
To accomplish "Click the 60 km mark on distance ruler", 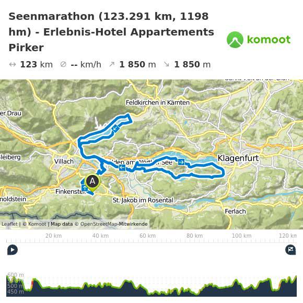I will pyautogui.click(x=147, y=236).
